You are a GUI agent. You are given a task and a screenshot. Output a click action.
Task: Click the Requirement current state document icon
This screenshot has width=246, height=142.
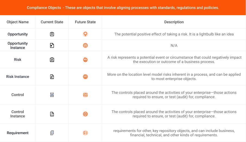click(x=52, y=133)
